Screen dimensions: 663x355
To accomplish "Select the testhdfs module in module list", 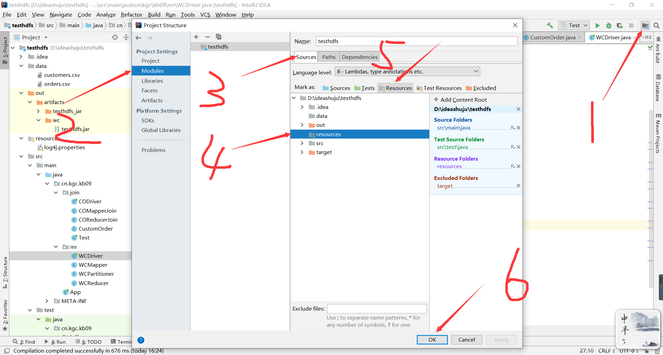I will [240, 47].
